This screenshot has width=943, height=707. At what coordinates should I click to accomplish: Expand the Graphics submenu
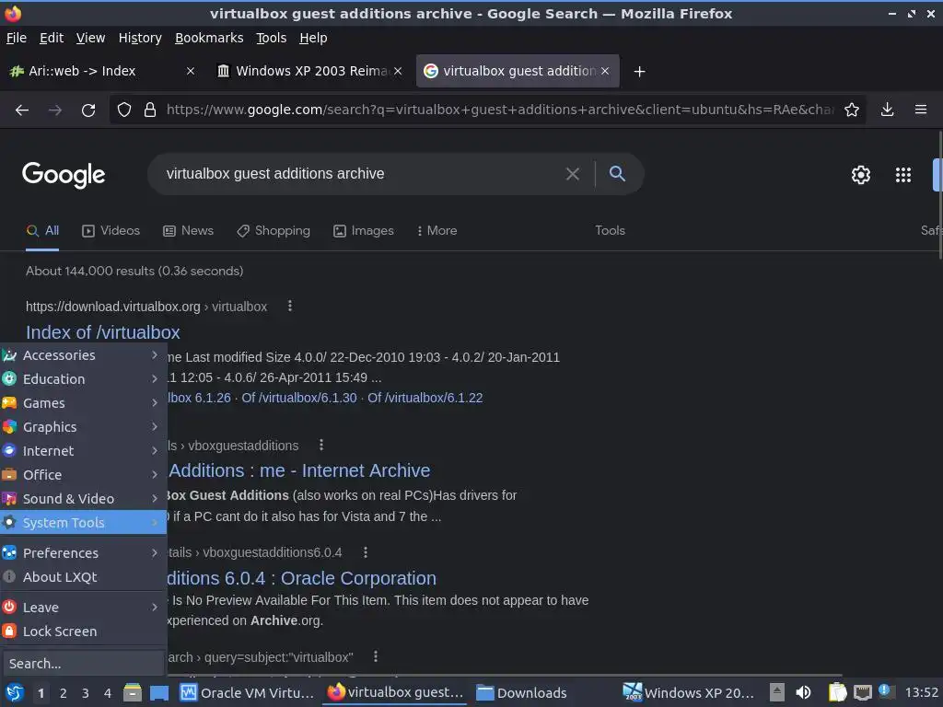tap(83, 427)
